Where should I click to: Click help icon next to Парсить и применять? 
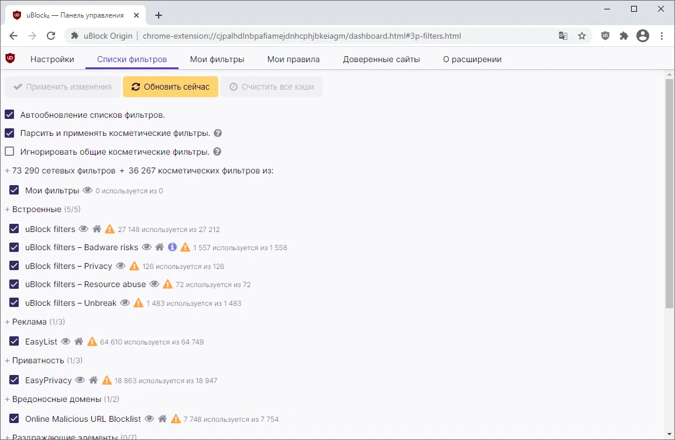pyautogui.click(x=218, y=133)
